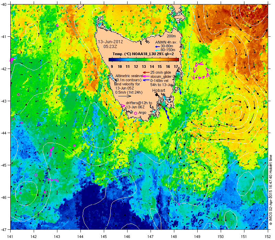Image resolution: width=275 pixels, height=240 pixels.
Task: Click the IMOS copyright timestamp text
Action: (x=271, y=190)
